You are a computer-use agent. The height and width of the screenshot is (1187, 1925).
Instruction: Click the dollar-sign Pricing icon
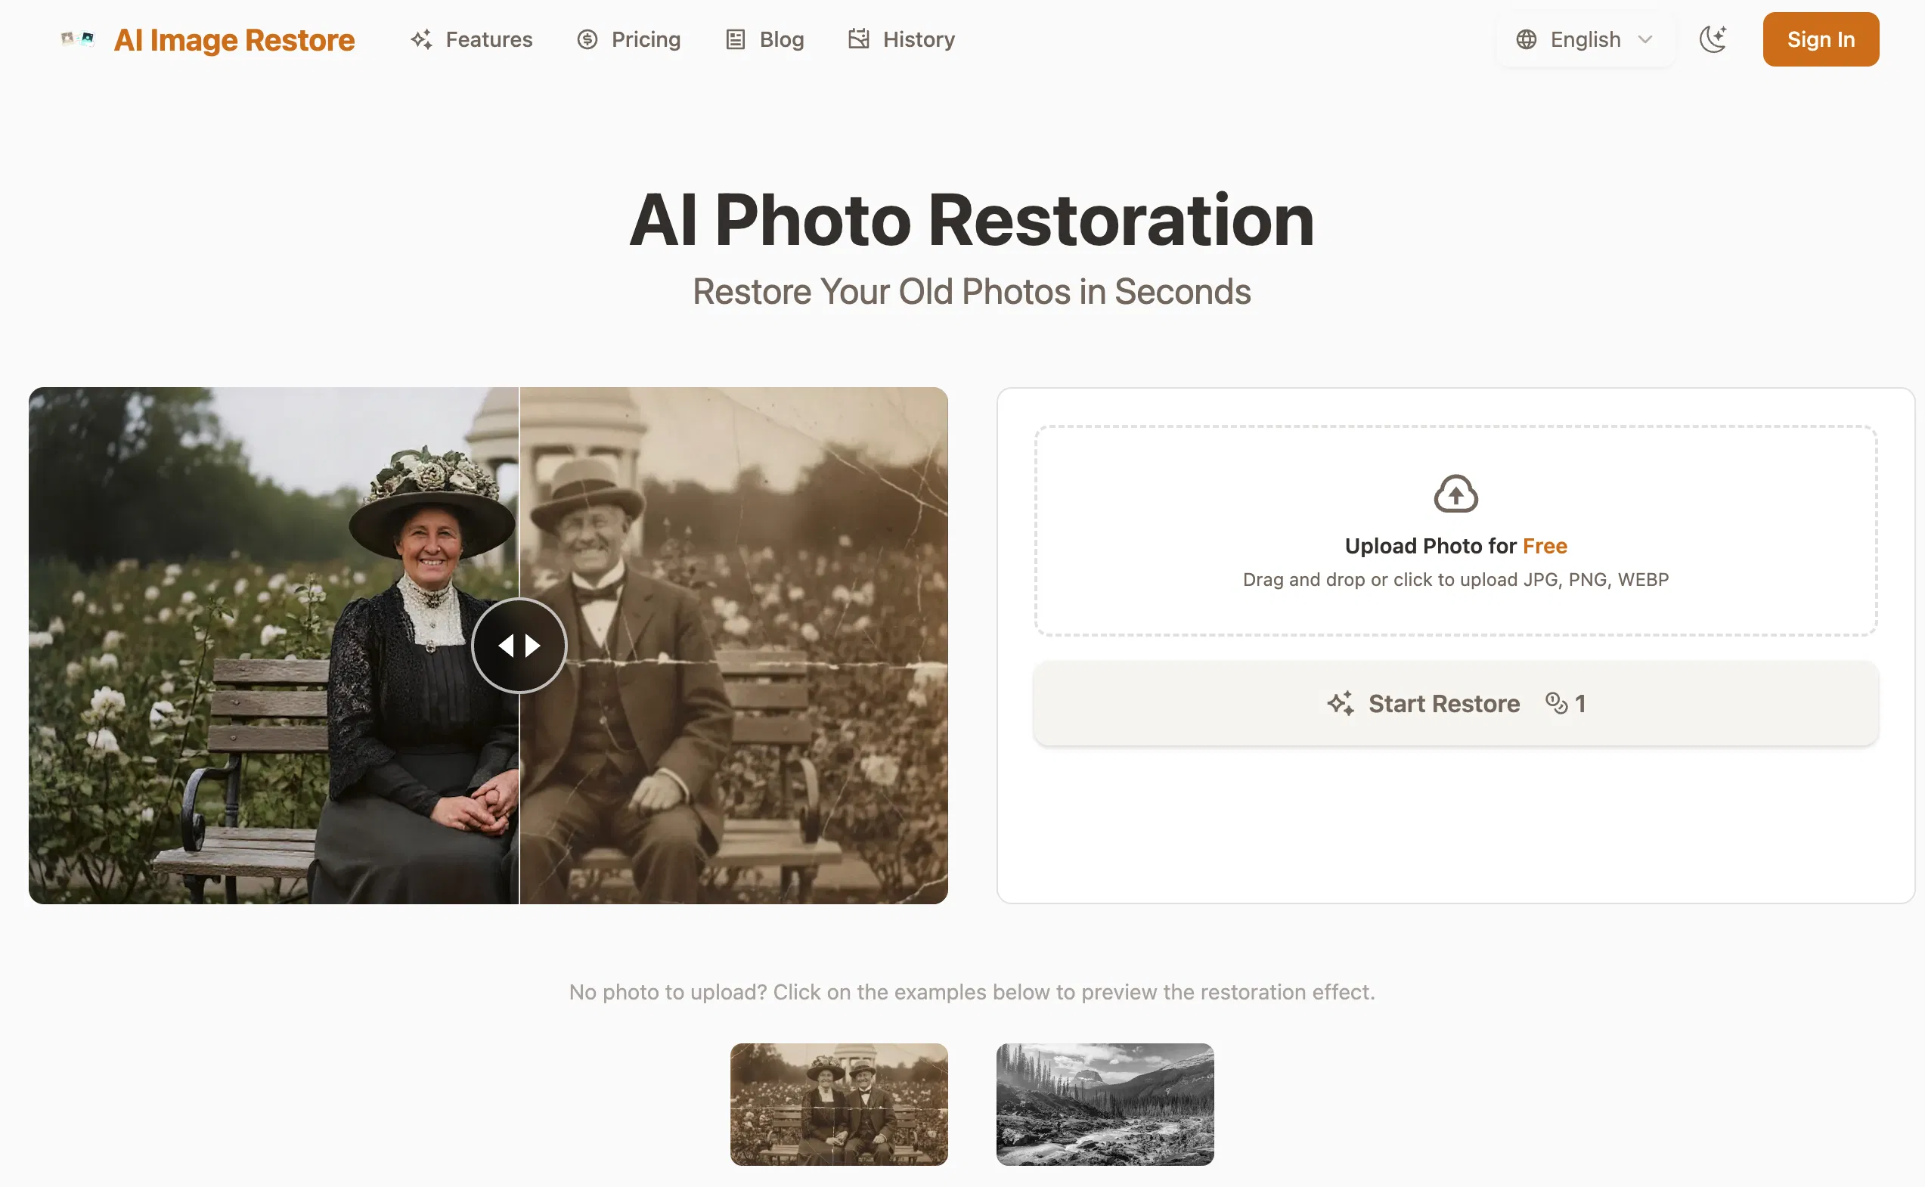[587, 39]
